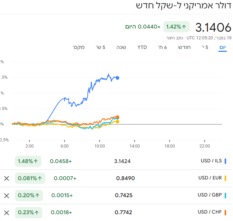
Task: Select the 5-day (5 י') range tab
Action: [205, 47]
